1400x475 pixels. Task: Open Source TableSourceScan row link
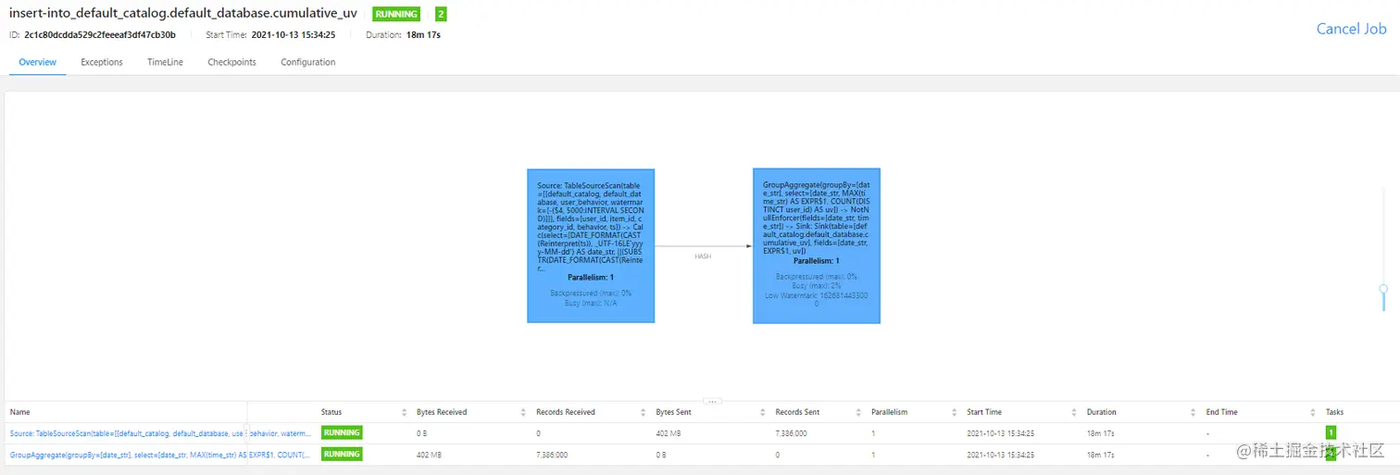tap(160, 432)
